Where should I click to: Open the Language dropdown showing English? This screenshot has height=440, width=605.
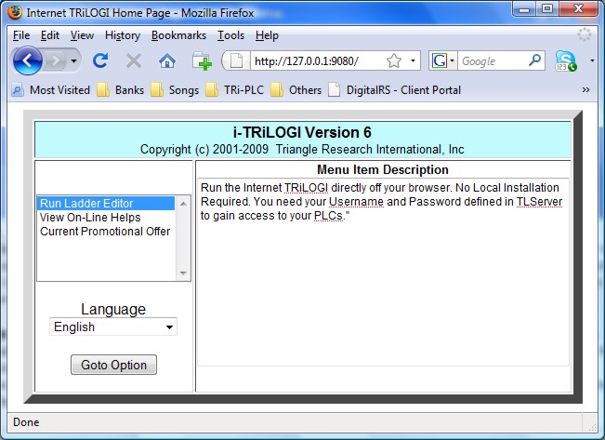coord(113,327)
